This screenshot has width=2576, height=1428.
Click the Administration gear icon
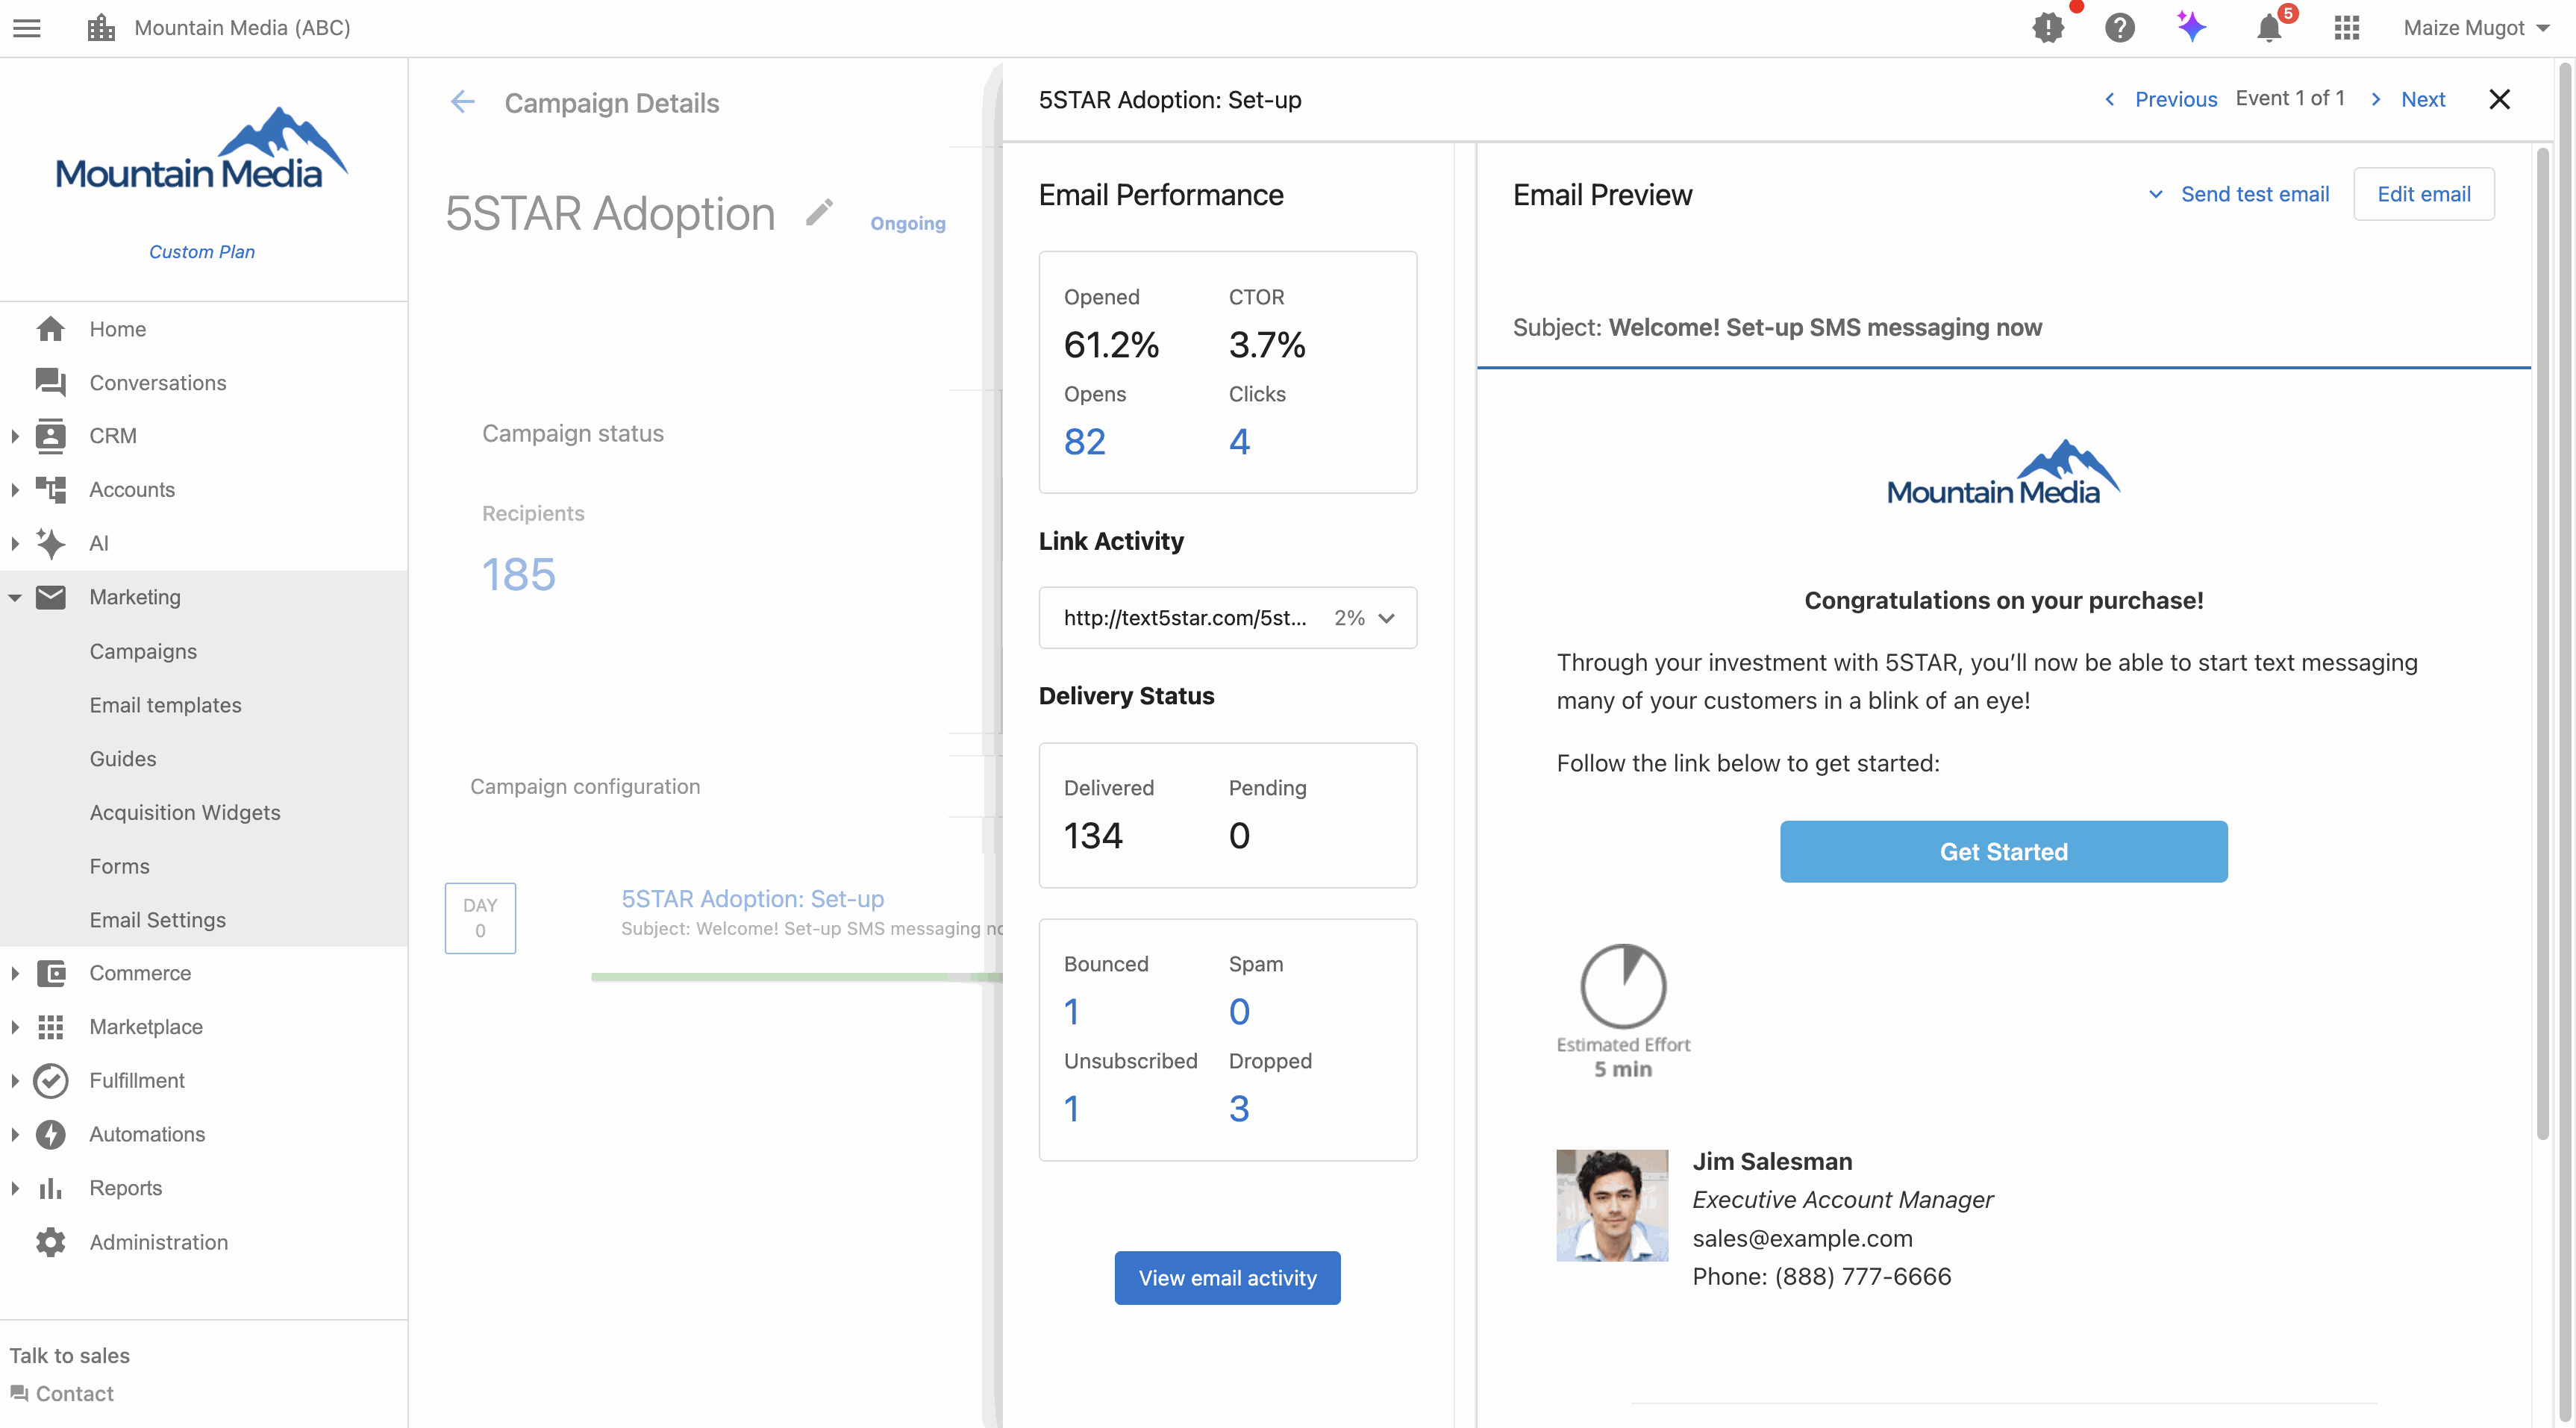(x=50, y=1242)
